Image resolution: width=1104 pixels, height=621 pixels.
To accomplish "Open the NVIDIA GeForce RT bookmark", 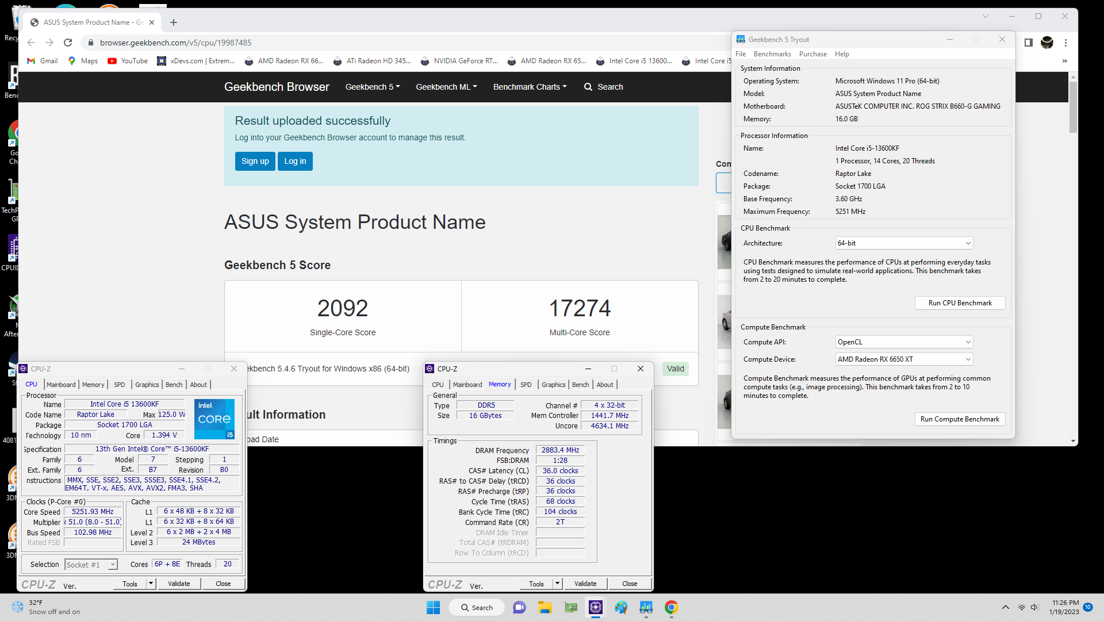I will (459, 61).
